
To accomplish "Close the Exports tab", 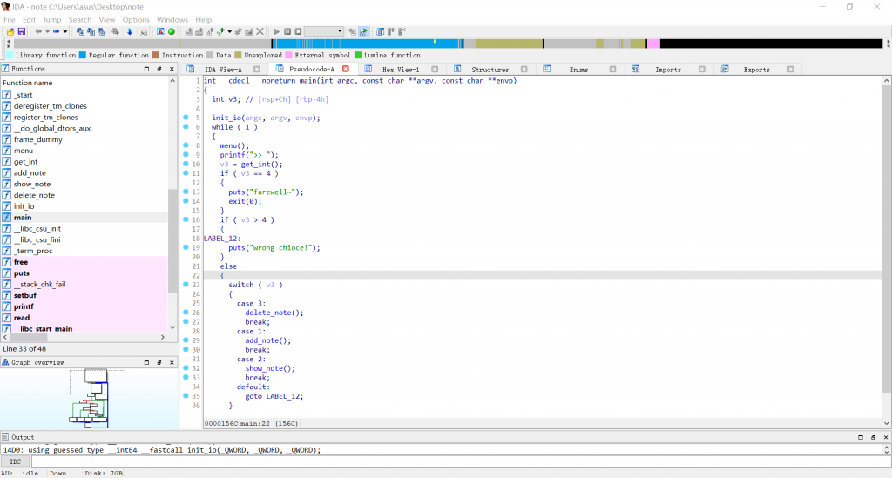I will (791, 70).
